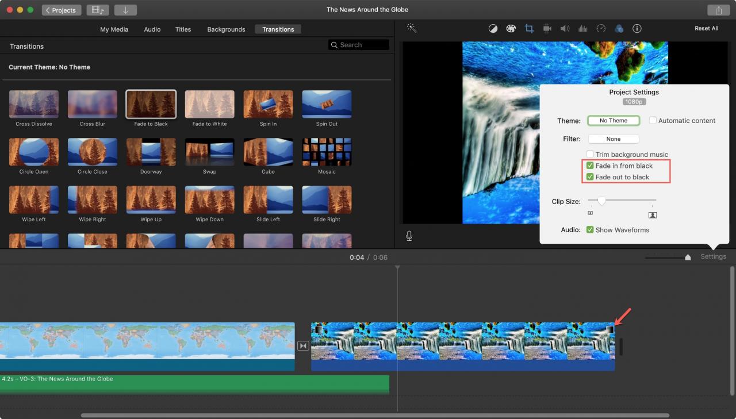Open color correction palette icon
Viewport: 736px width, 419px height.
[x=511, y=29]
